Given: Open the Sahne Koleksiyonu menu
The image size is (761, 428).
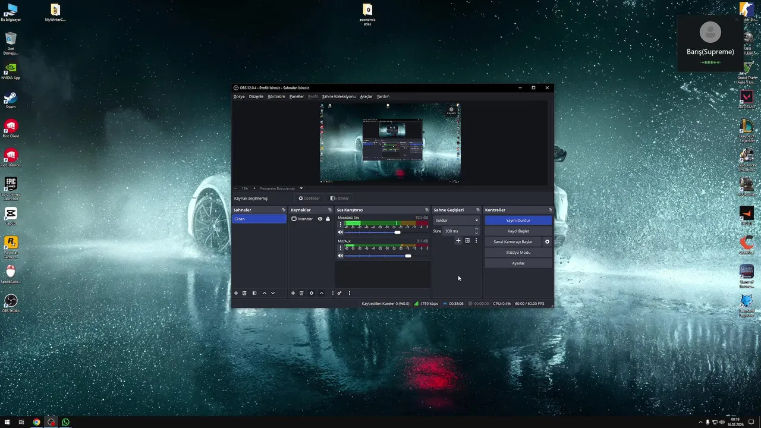Looking at the screenshot, I should pyautogui.click(x=339, y=96).
